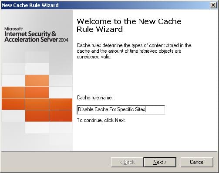Focus the Cache rule name text field

(121, 110)
